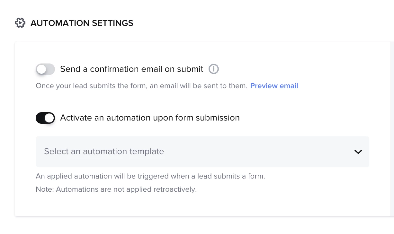This screenshot has width=394, height=234.
Task: Enable the confirmation email on submit toggle
Action: pyautogui.click(x=45, y=69)
